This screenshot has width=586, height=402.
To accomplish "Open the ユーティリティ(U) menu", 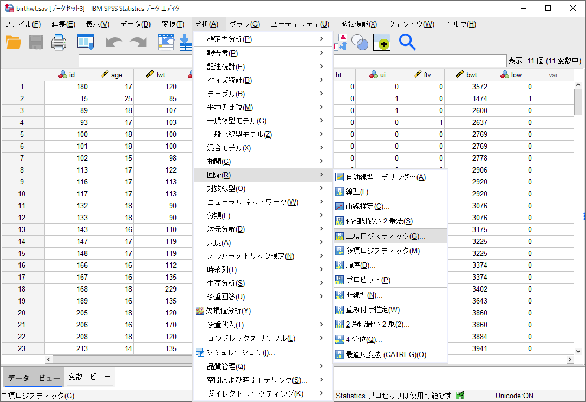I will [x=299, y=24].
